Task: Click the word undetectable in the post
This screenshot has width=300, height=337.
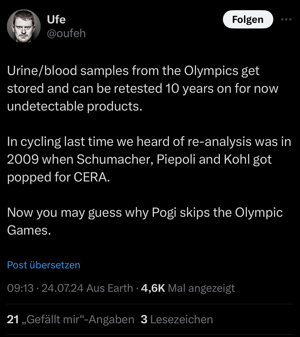Action: coord(45,106)
